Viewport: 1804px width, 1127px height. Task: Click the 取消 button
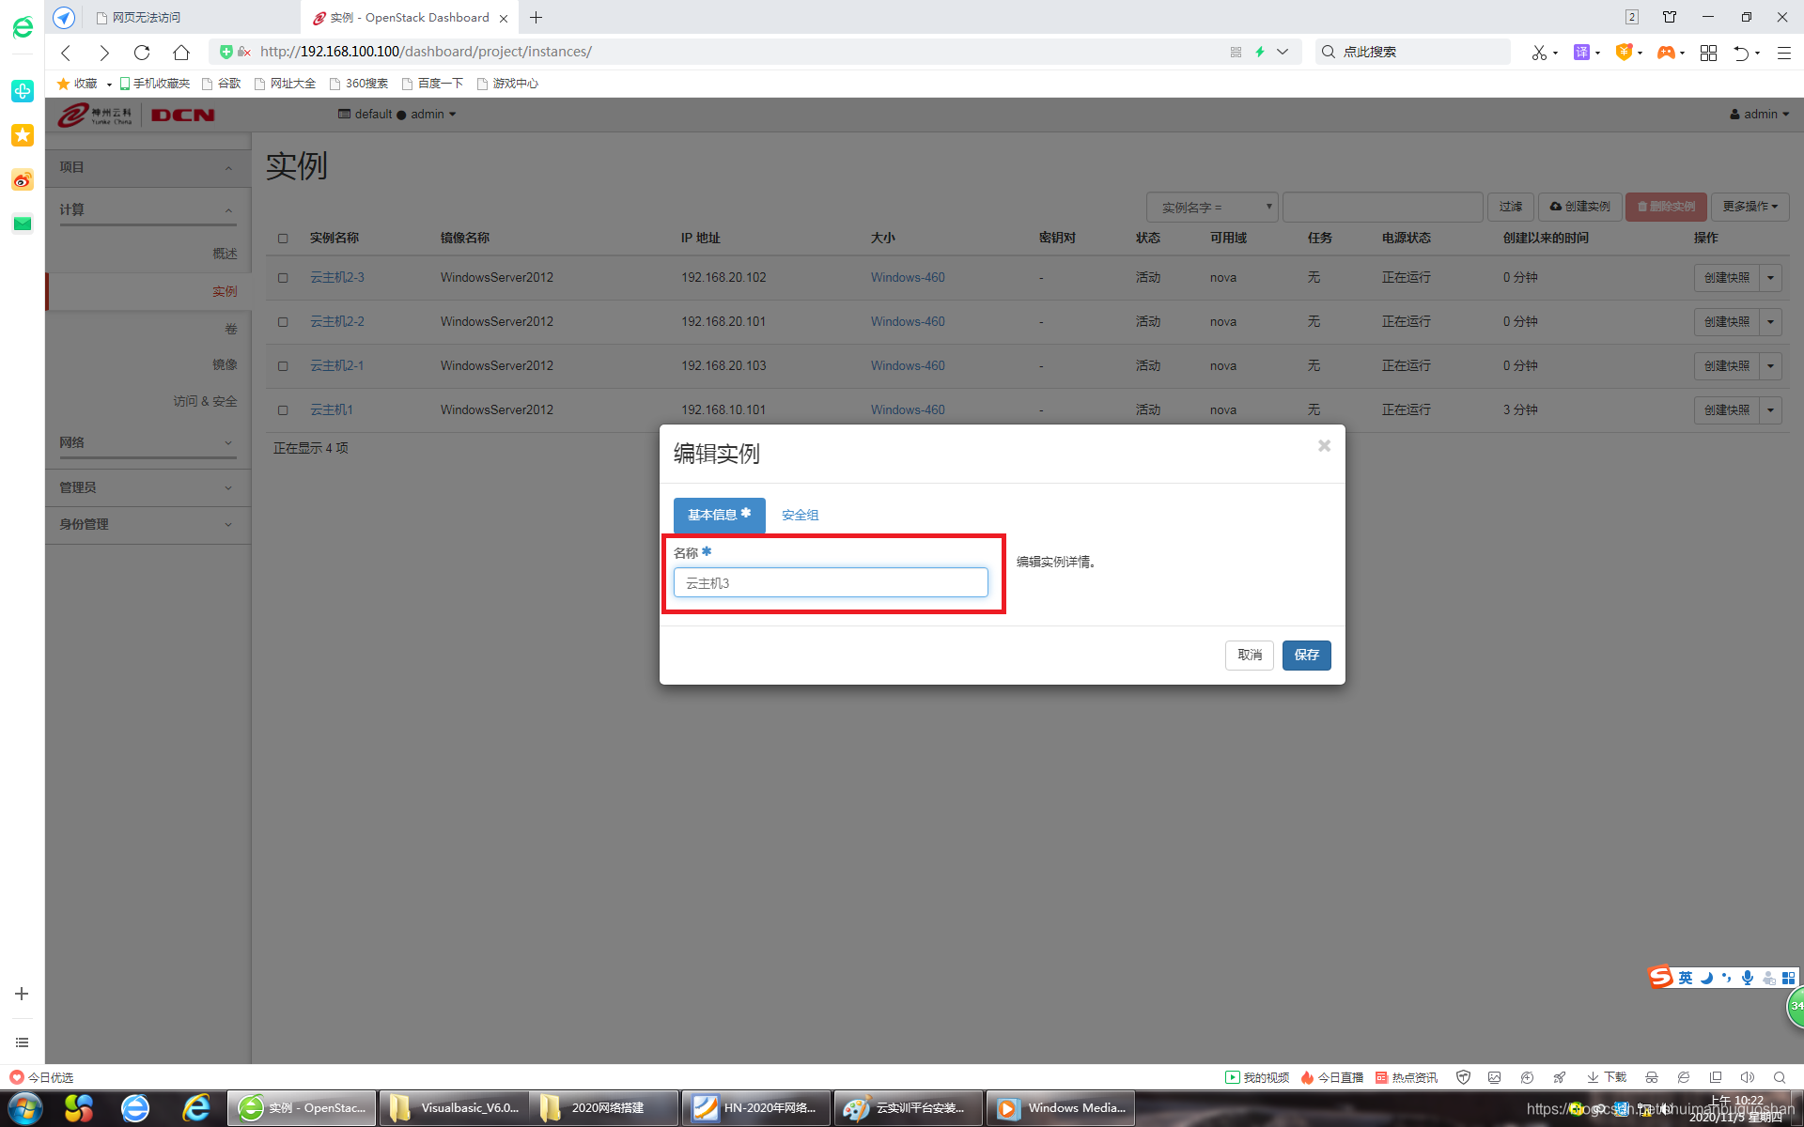(1249, 655)
